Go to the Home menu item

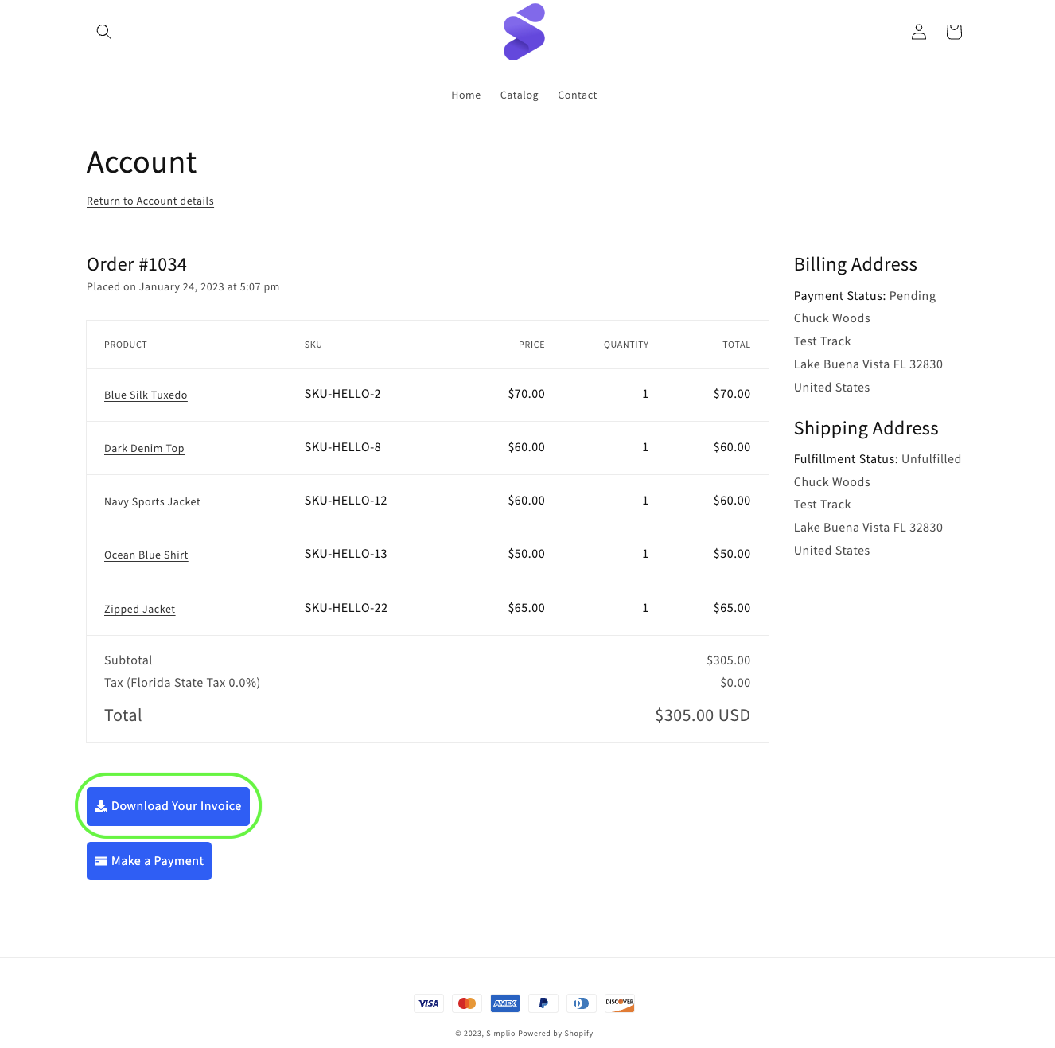(x=465, y=95)
